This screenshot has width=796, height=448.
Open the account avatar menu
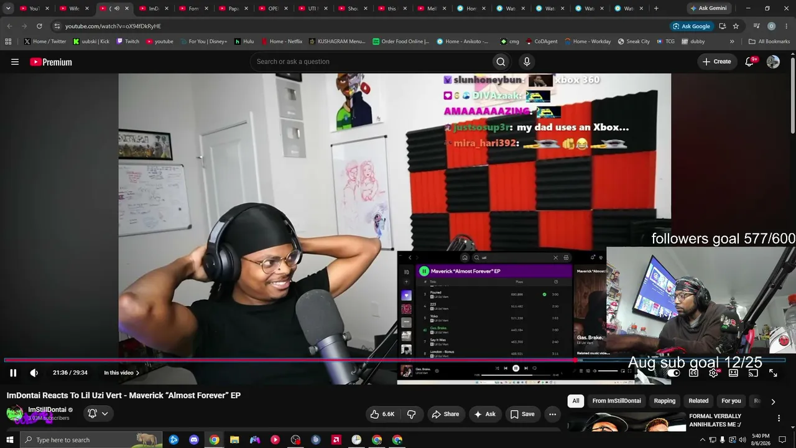[x=773, y=62]
